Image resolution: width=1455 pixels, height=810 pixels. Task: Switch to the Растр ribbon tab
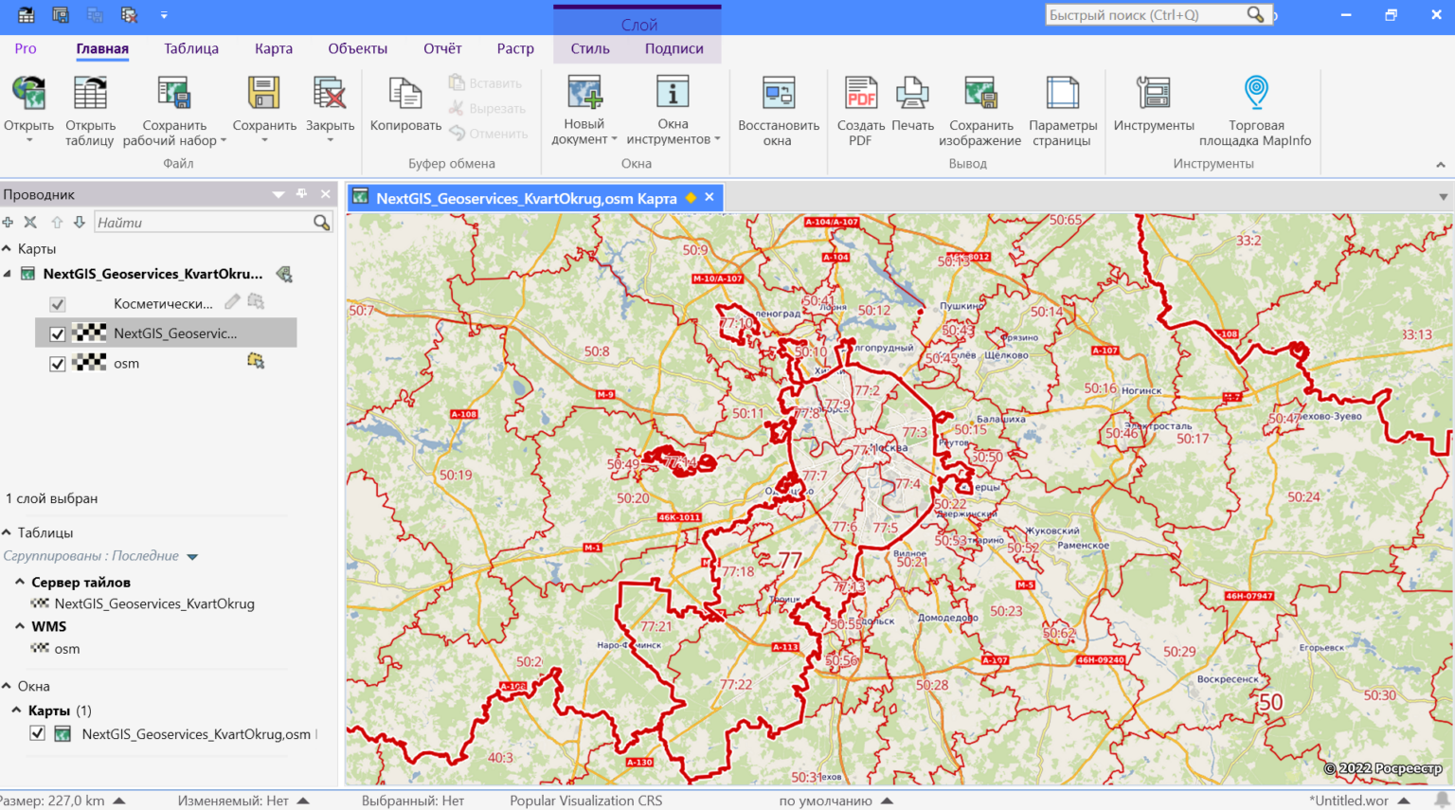coord(515,48)
